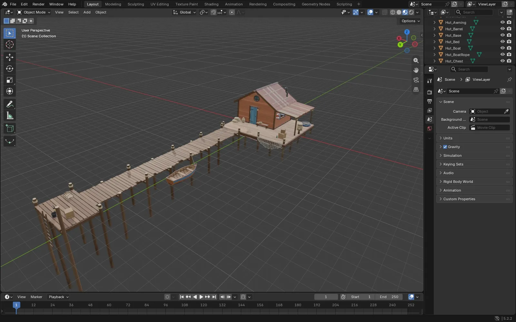Hide Hut_Awning with its eye icon
516x322 pixels.
pos(502,23)
